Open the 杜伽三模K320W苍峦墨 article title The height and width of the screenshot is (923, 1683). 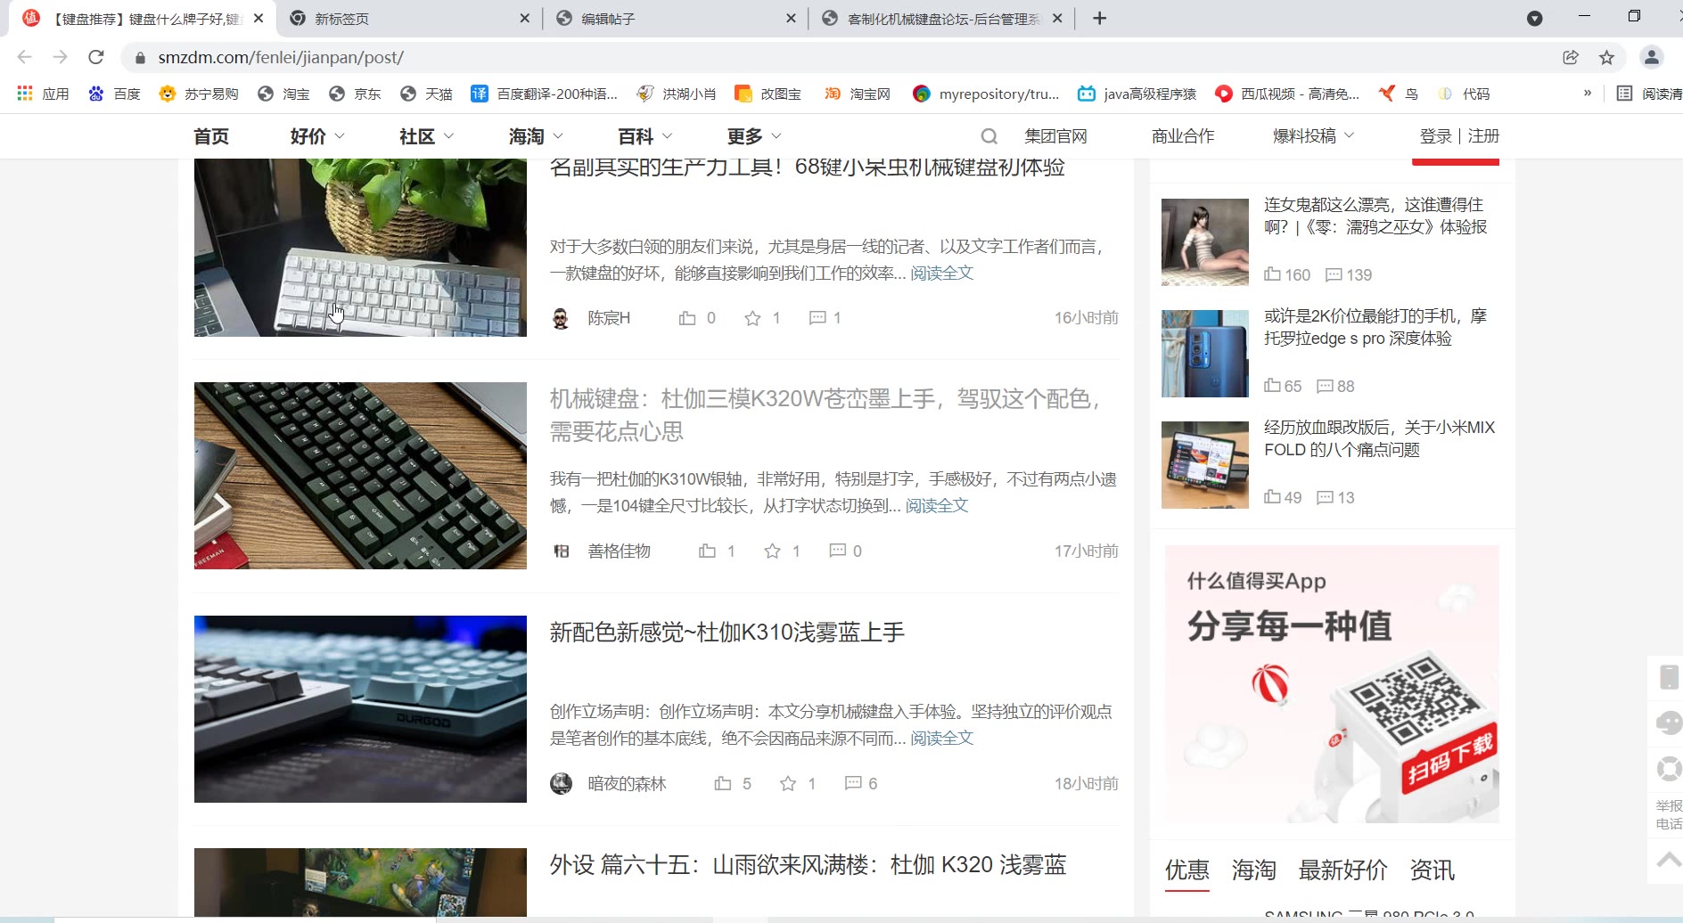tap(825, 415)
